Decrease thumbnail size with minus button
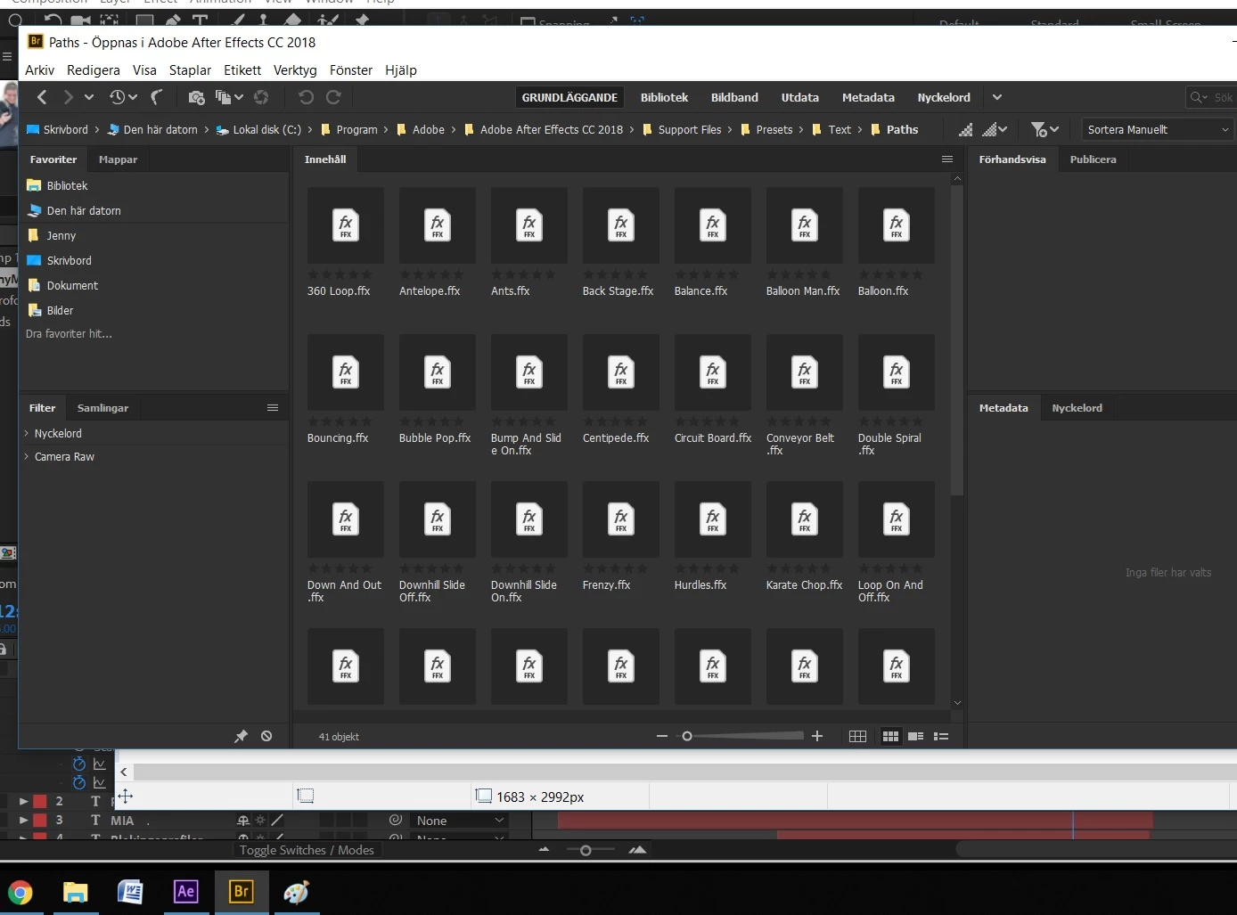This screenshot has width=1237, height=915. pos(662,736)
